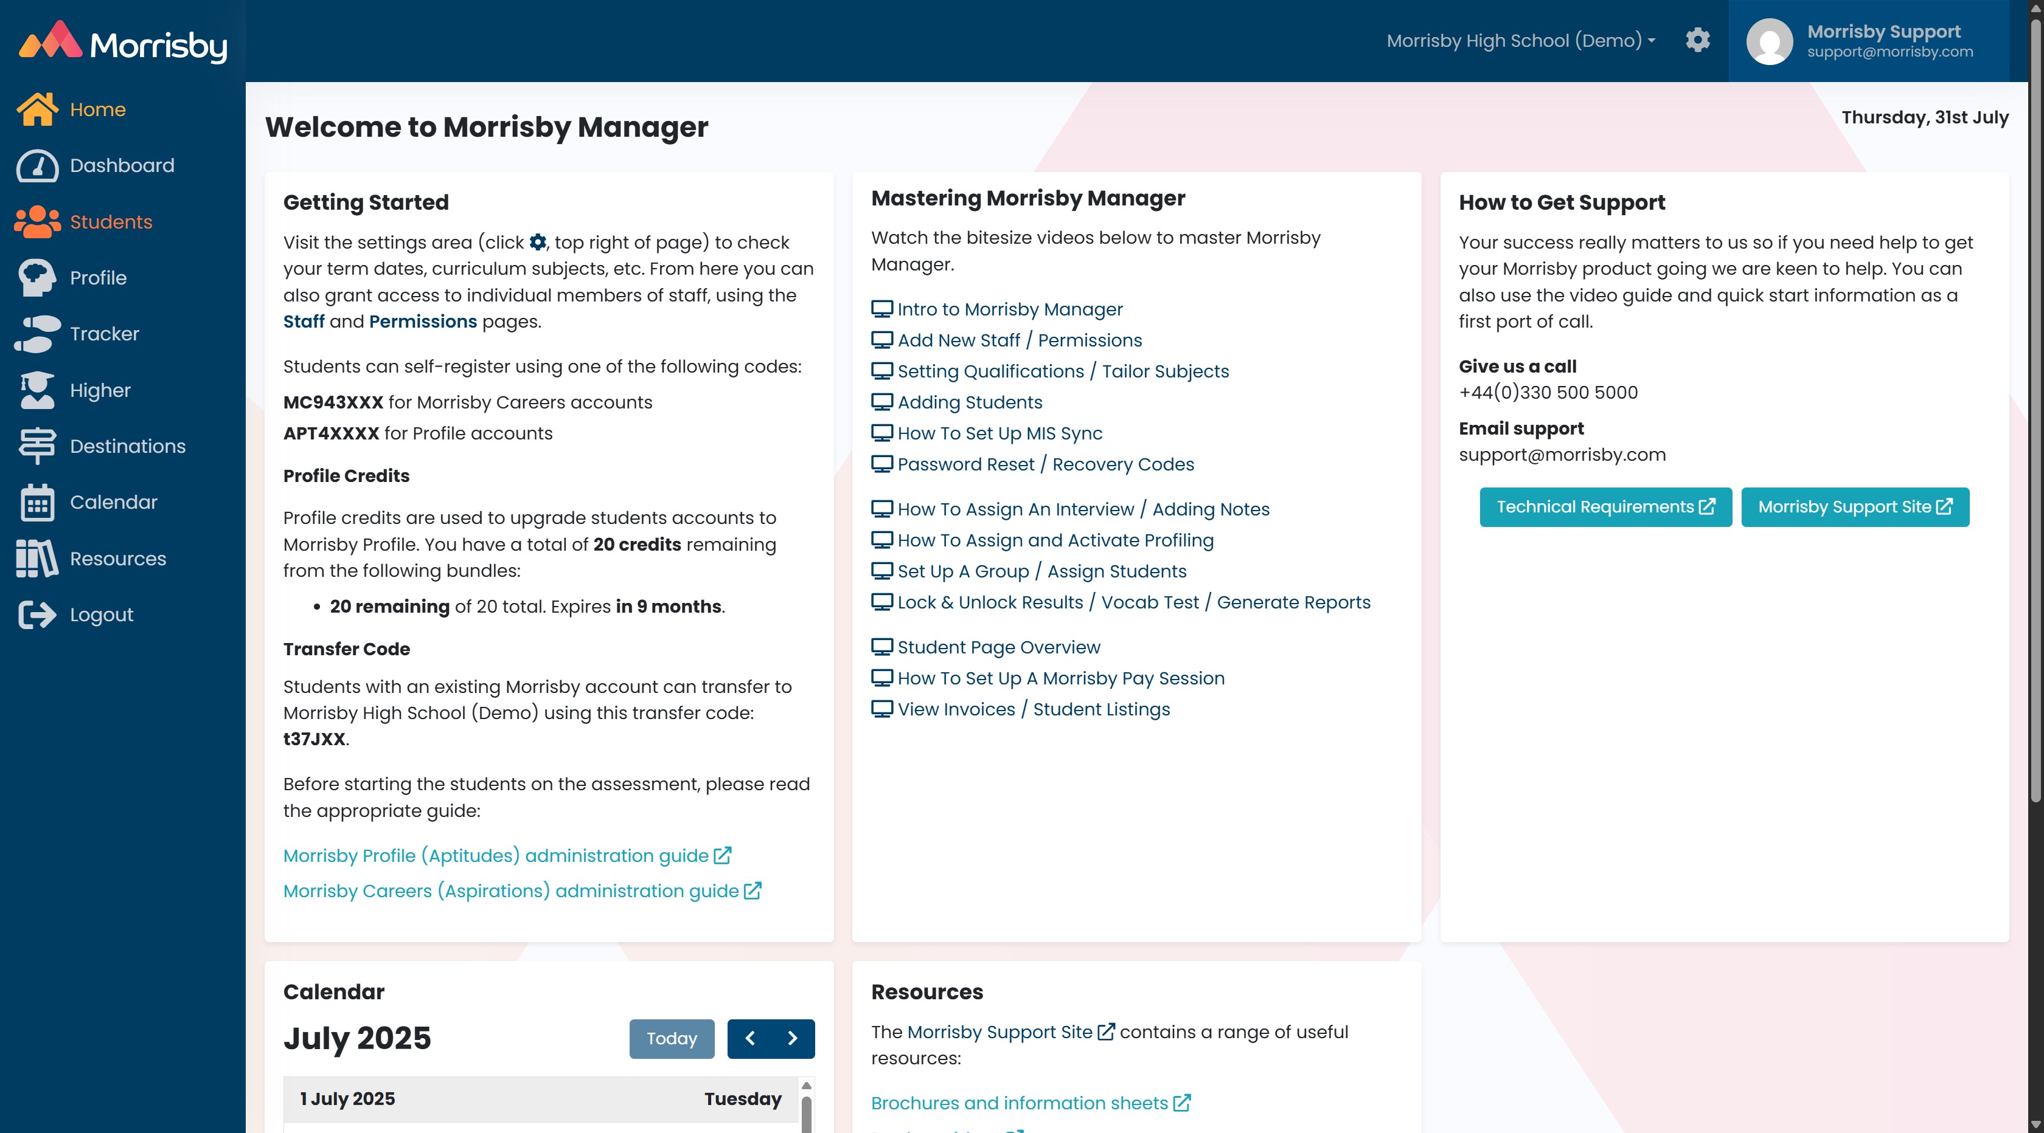Viewport: 2044px width, 1133px height.
Task: Open Setting Qualifications / Tailor Subjects video
Action: point(1063,371)
